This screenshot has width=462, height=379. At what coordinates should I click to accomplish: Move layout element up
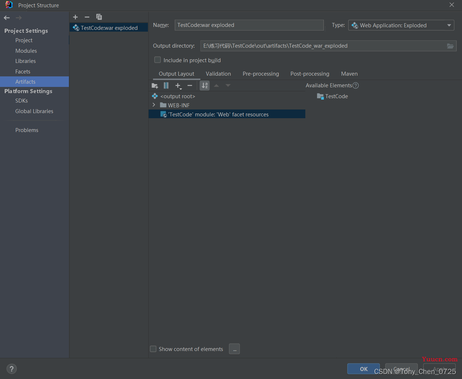pos(216,85)
